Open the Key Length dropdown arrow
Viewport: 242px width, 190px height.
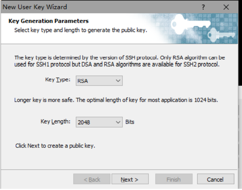[118, 122]
